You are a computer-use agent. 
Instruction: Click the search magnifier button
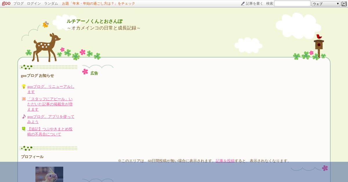[344, 4]
